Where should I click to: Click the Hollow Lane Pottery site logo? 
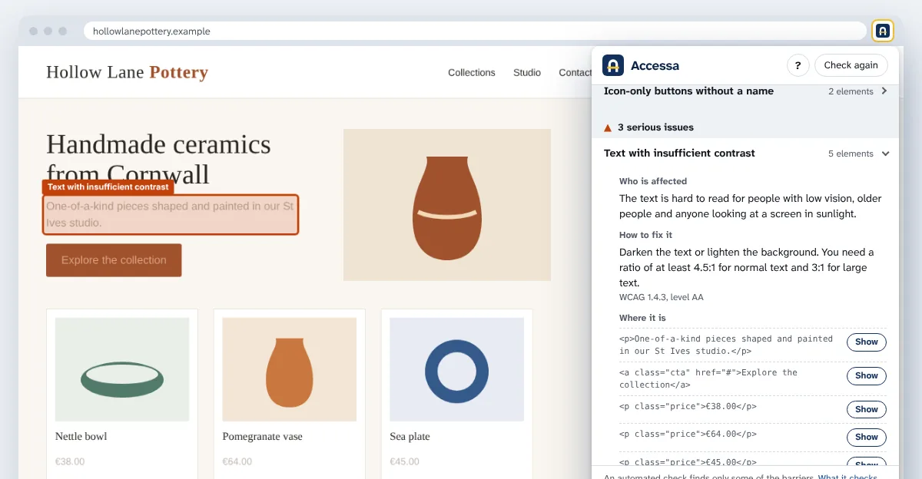pos(127,72)
